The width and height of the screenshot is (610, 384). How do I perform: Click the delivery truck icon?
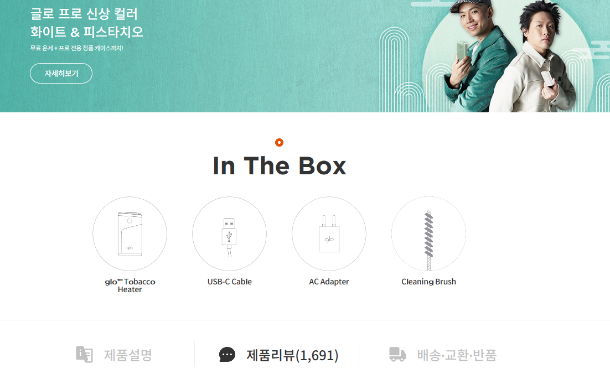(x=397, y=355)
